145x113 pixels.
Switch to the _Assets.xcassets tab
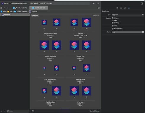pos(20,8)
